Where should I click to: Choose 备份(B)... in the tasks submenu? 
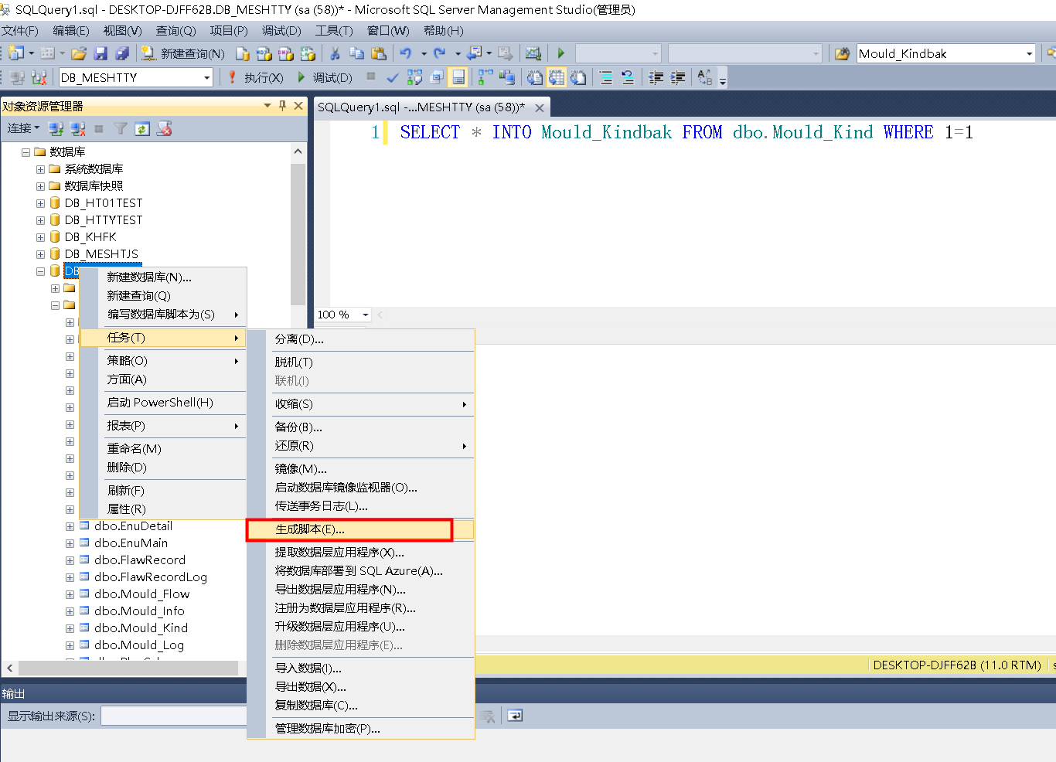[x=360, y=427]
